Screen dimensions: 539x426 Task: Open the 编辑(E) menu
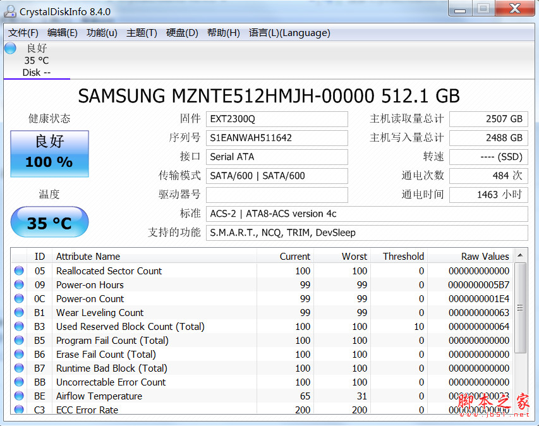(62, 33)
